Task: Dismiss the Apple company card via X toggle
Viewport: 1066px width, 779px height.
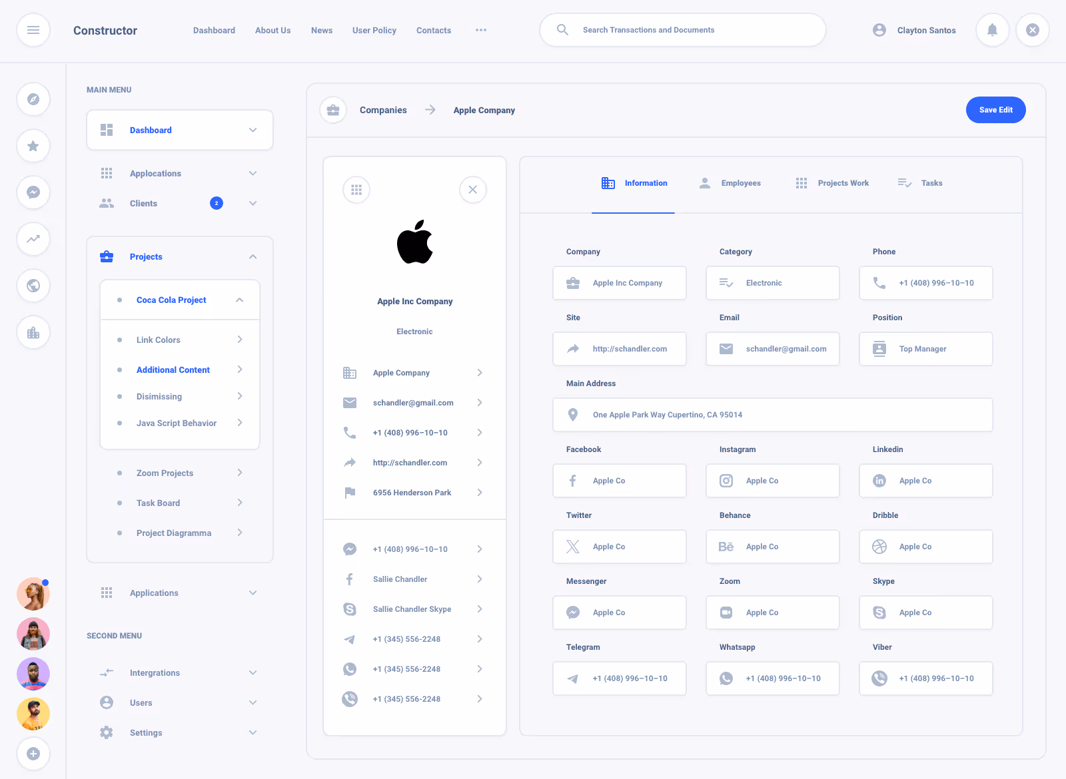Action: pos(473,190)
